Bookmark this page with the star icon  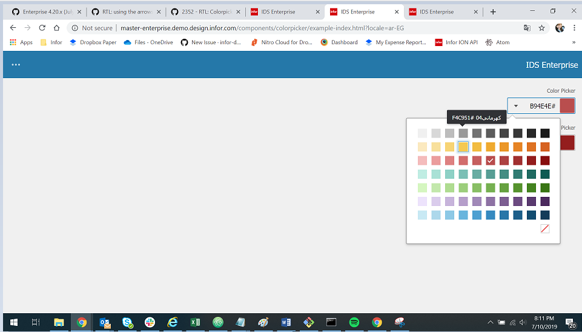coord(541,28)
